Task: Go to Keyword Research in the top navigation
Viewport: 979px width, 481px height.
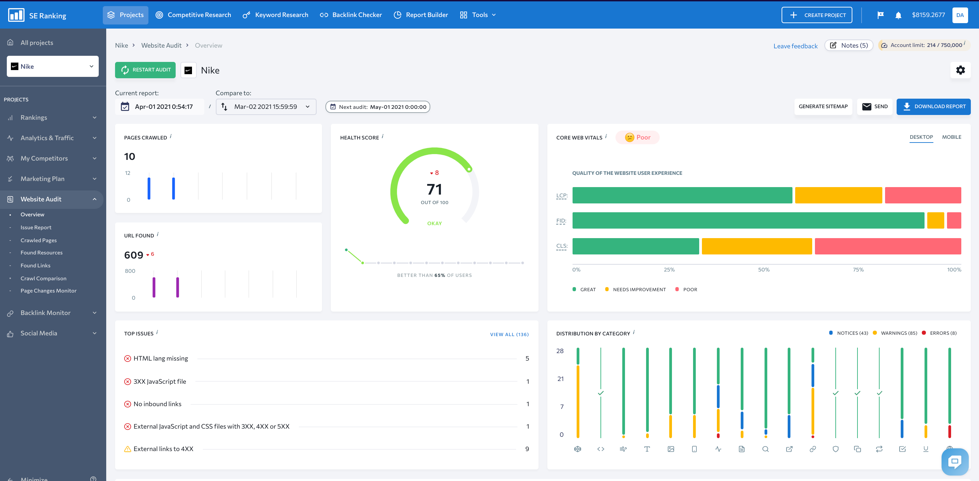Action: [281, 15]
